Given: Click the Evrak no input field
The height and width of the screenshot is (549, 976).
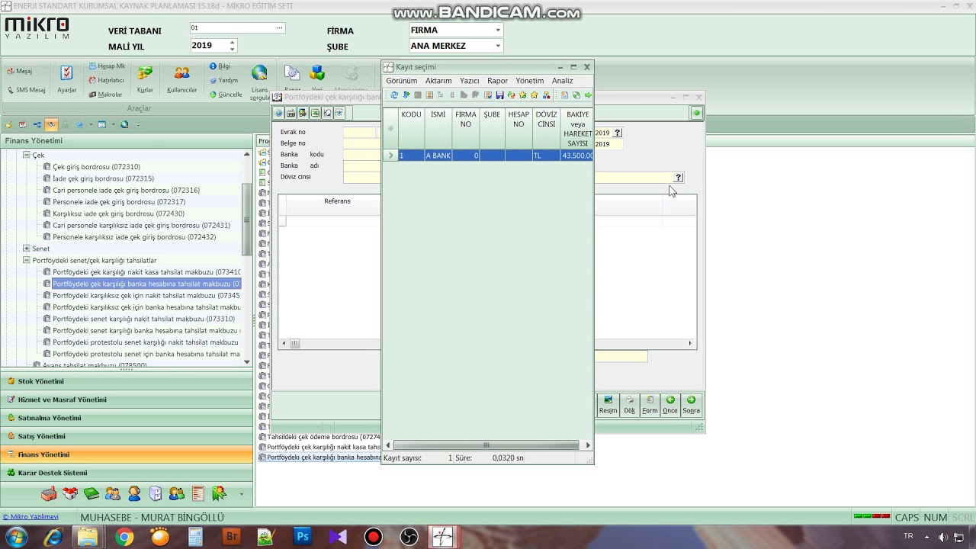Looking at the screenshot, I should (x=359, y=132).
